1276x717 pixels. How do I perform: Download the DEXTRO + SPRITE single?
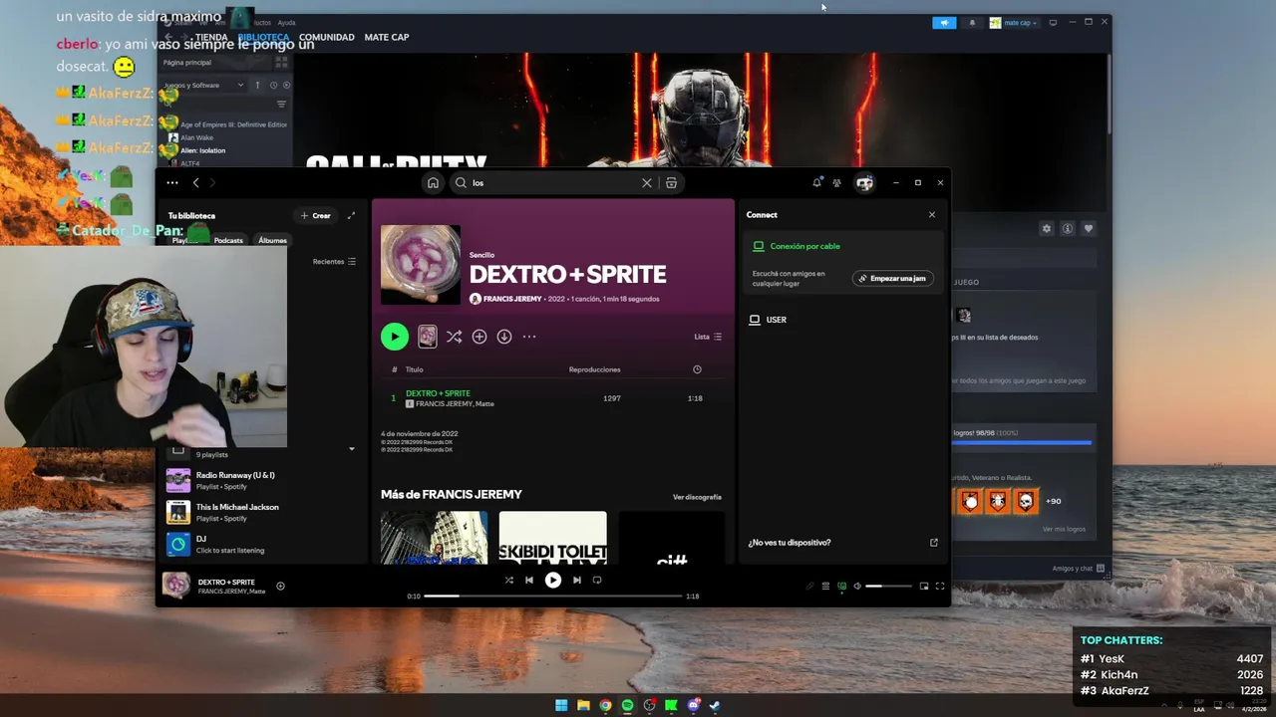click(x=504, y=337)
